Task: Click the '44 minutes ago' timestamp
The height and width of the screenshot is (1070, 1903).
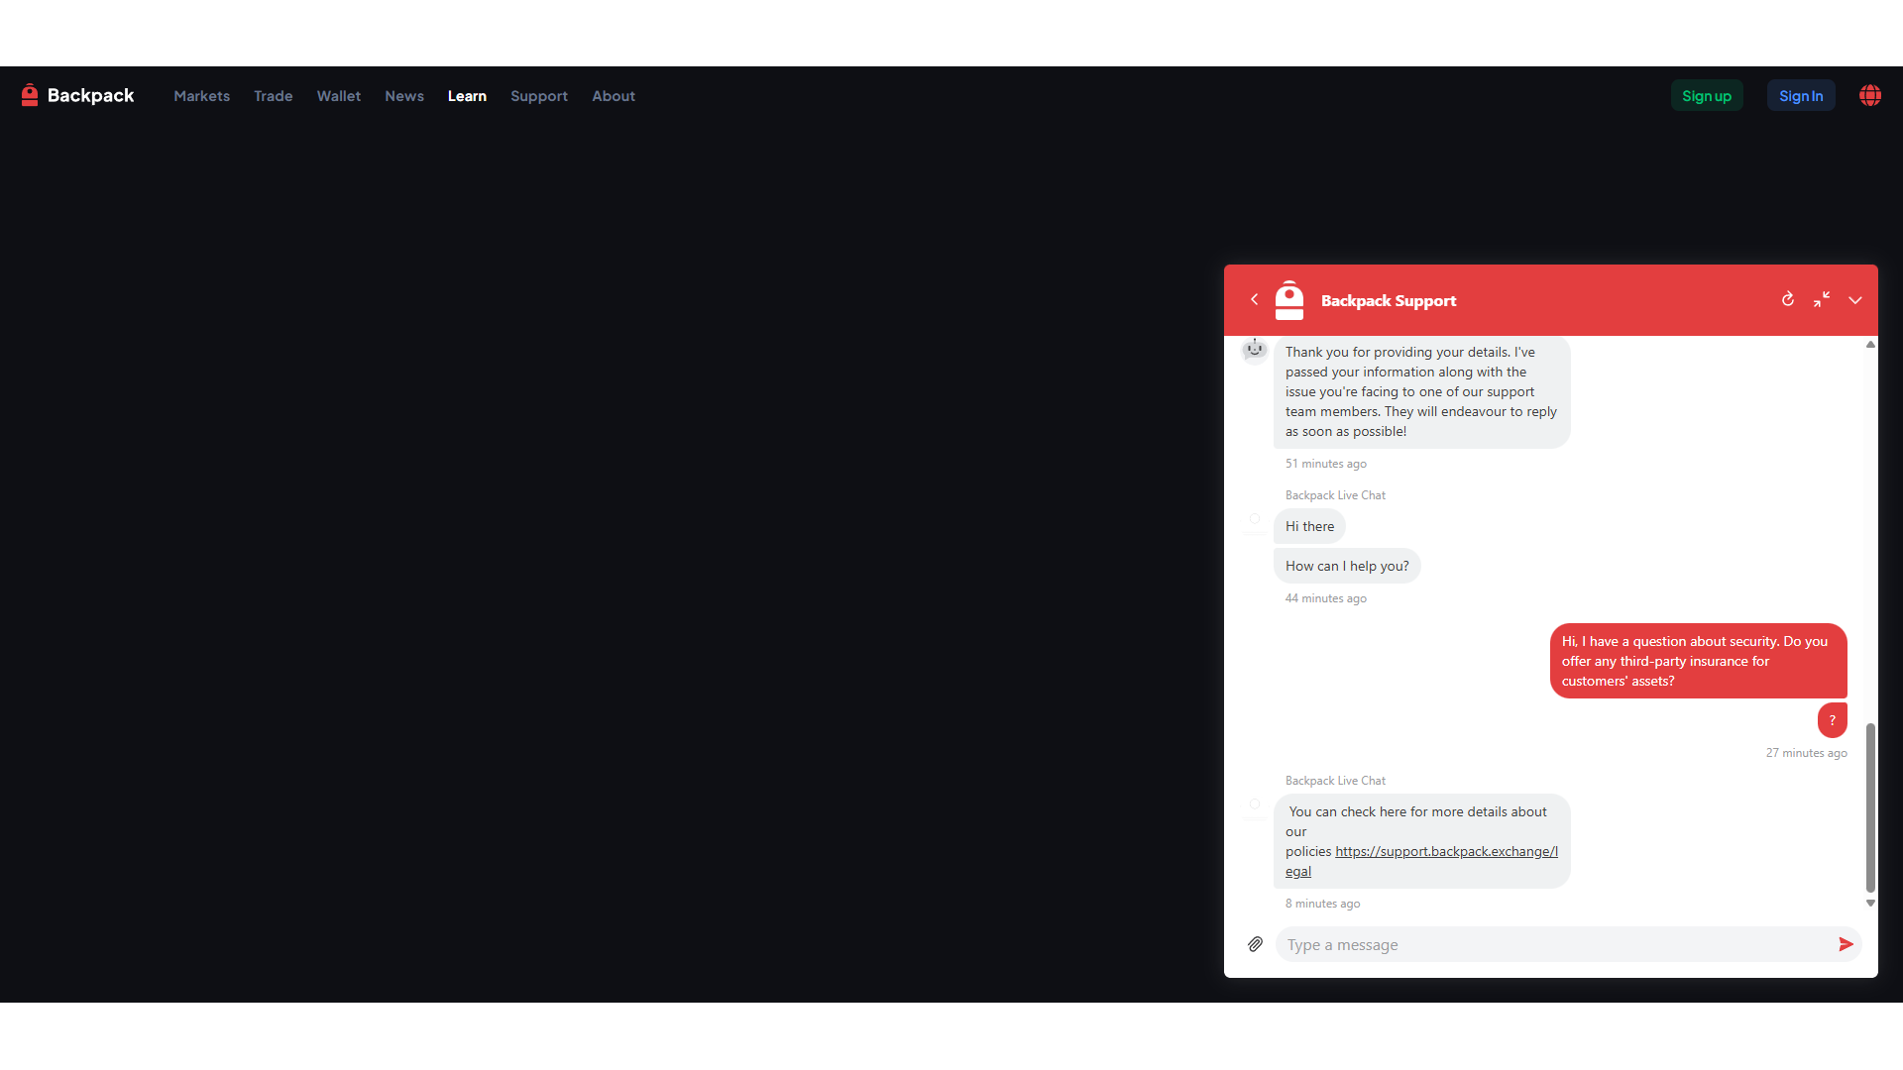Action: (x=1326, y=598)
